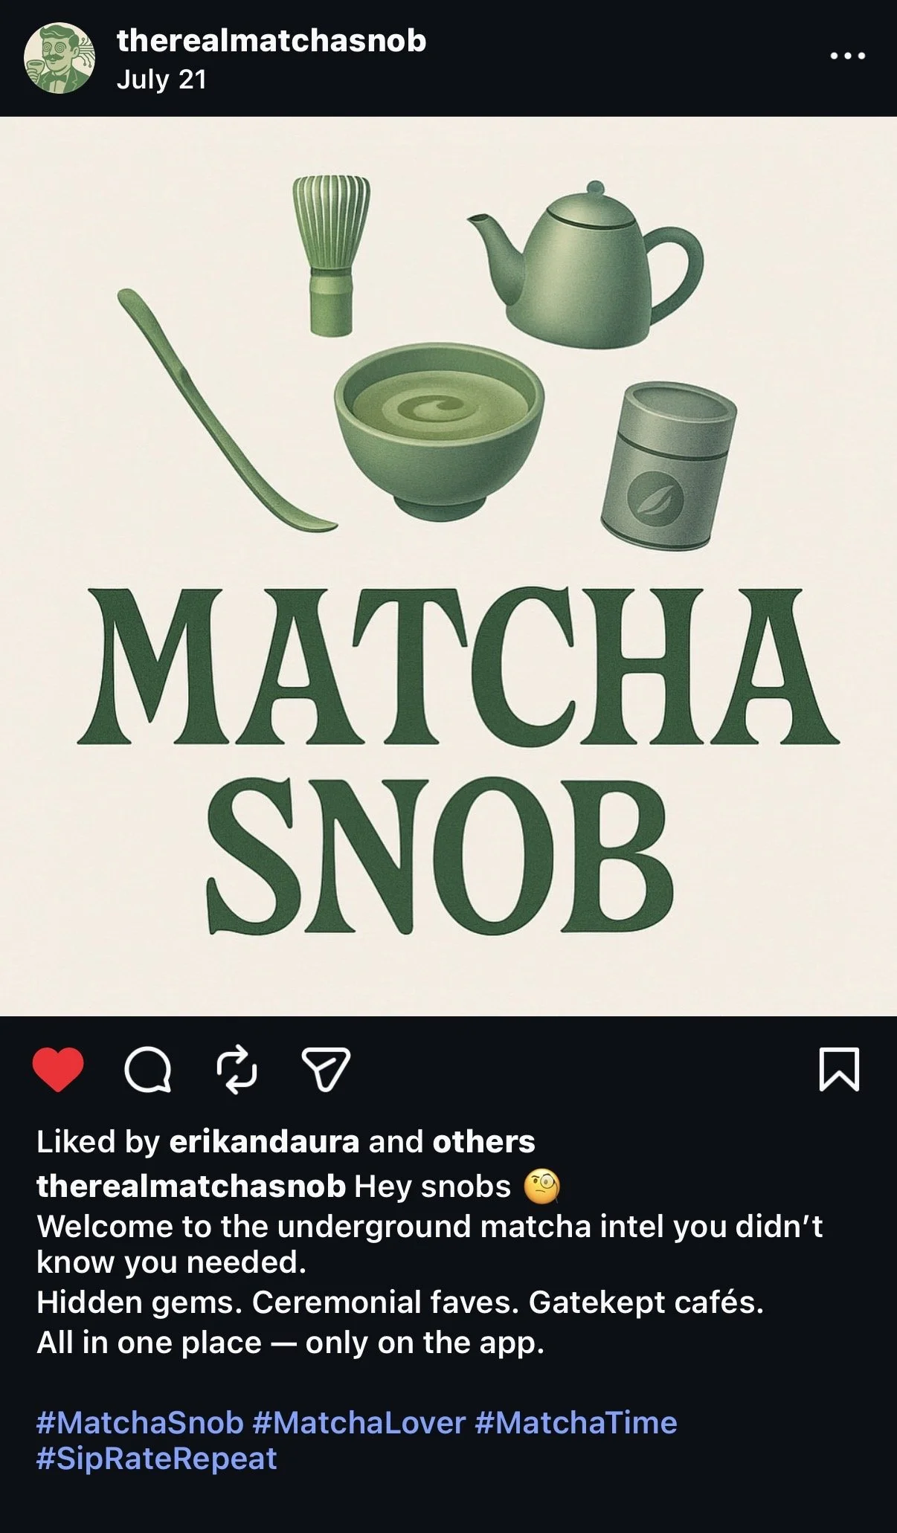Image resolution: width=897 pixels, height=1533 pixels.
Task: Show the others who liked the post
Action: [x=483, y=1141]
